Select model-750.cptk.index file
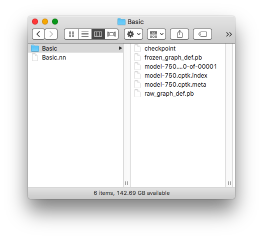This screenshot has height=239, width=263. (x=178, y=76)
